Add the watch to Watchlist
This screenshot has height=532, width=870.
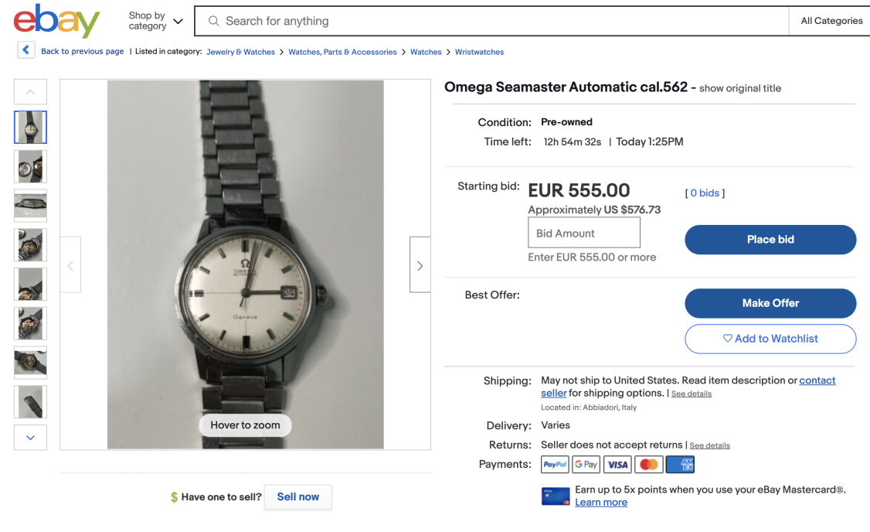[x=770, y=339]
